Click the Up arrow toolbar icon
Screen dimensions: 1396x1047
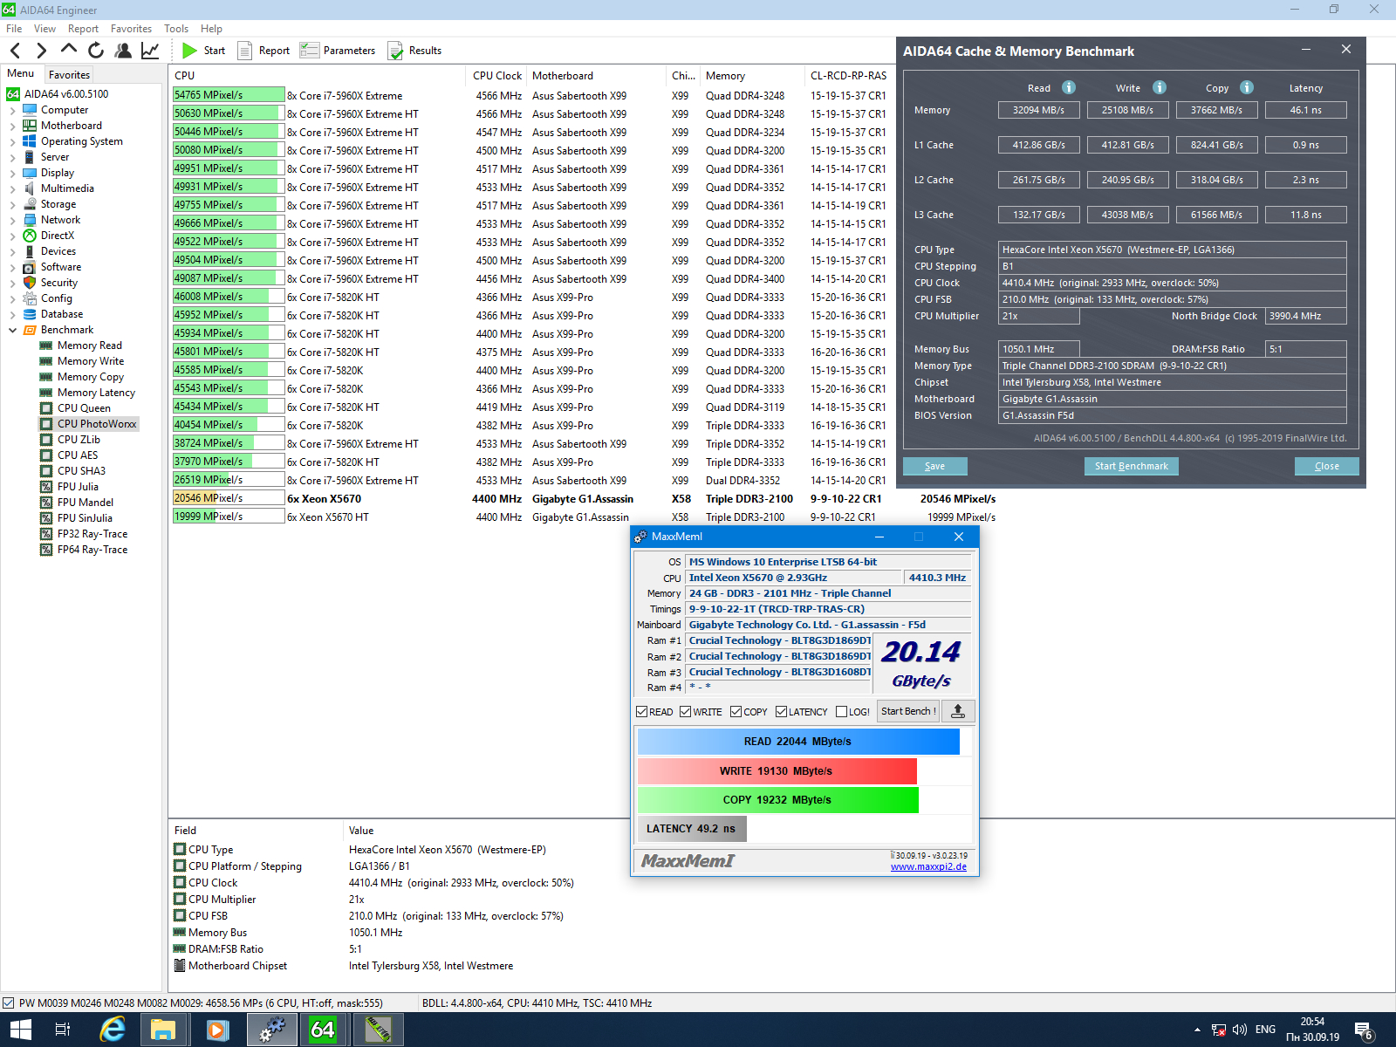coord(69,50)
